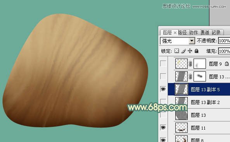Lock image pixels brush icon
Viewport: 230px width, 142px height.
183,51
